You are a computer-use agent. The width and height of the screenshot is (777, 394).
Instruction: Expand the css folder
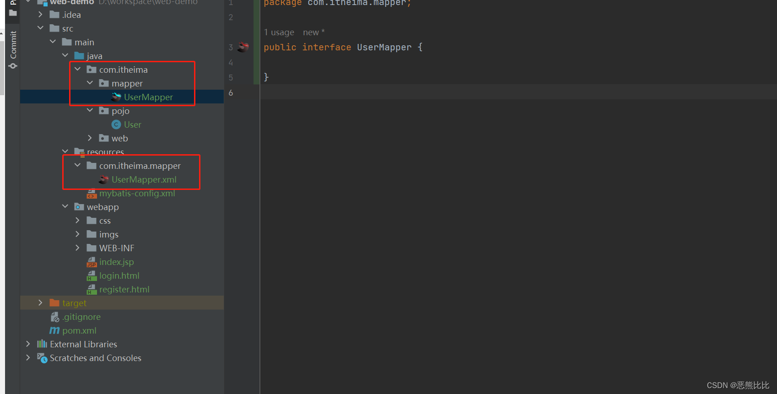(x=77, y=221)
